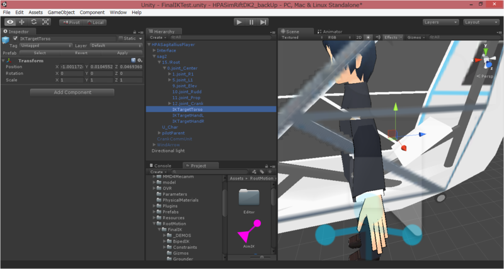Collapse the Transform component foldout
Screen dimensions: 504x269
tap(3, 60)
